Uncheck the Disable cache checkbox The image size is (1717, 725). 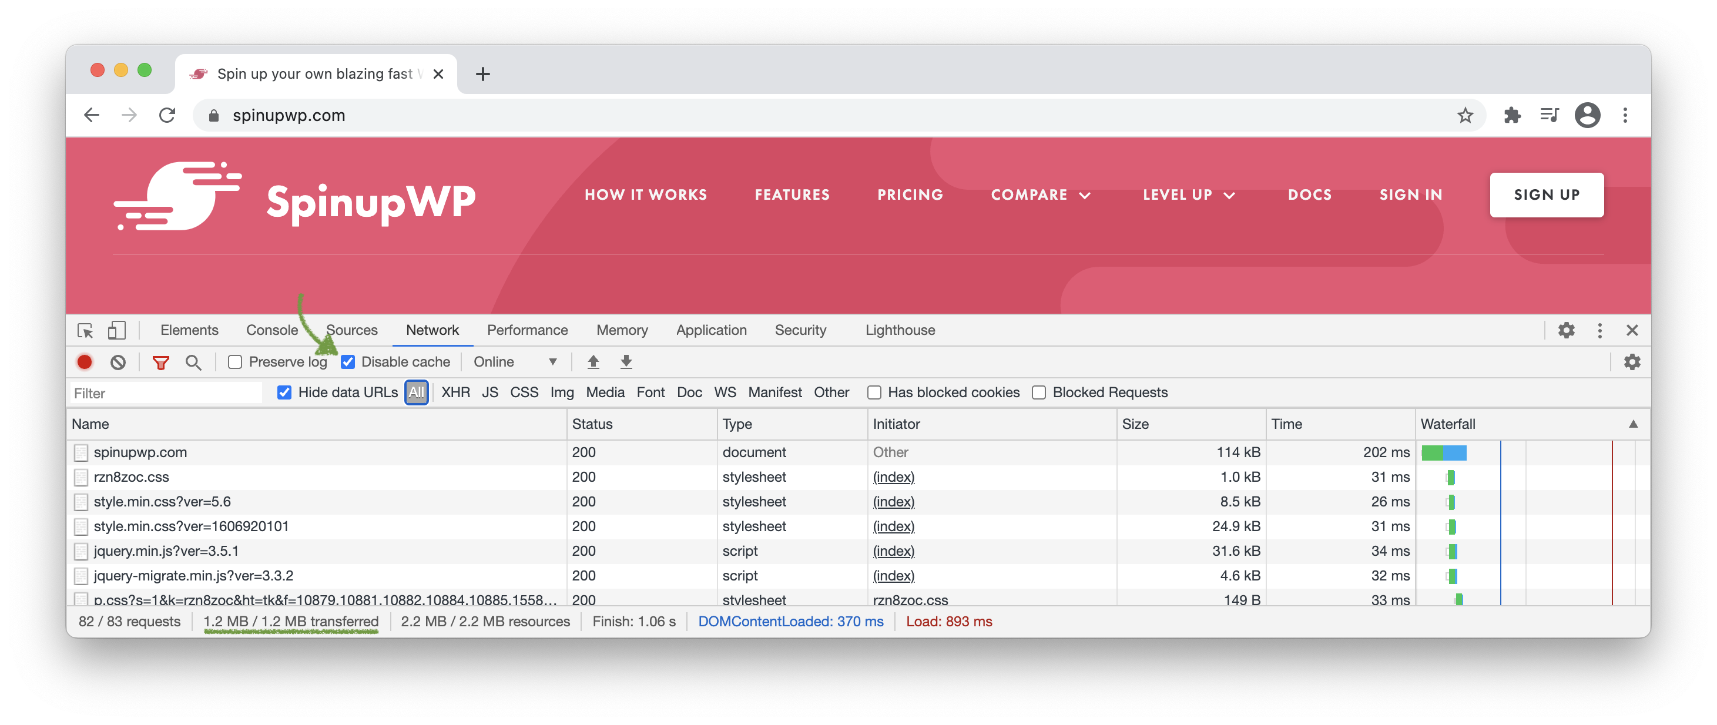pos(347,362)
